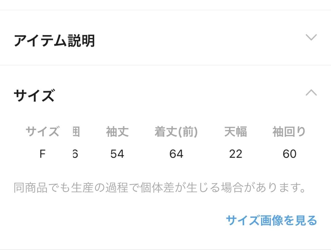Click the partially hidden value ending in 6
Screen dimensions: 331x250
tap(75, 154)
